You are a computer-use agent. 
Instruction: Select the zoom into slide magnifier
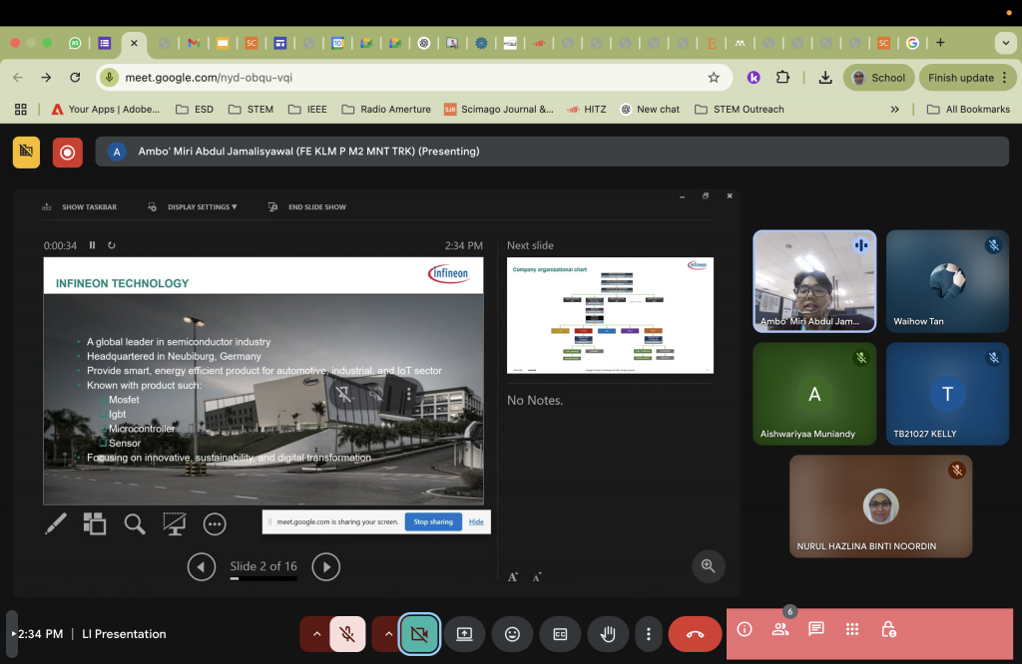pyautogui.click(x=135, y=524)
